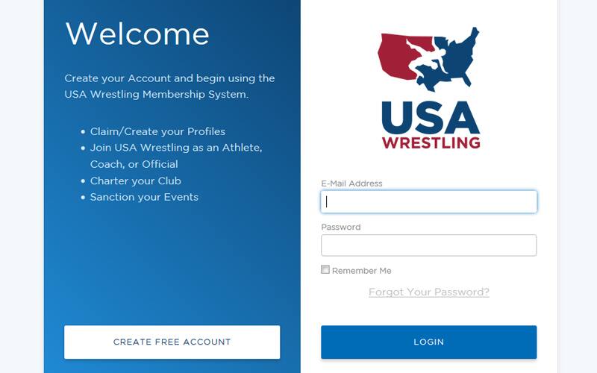Click the red "WRESTLING" logo text
Image resolution: width=597 pixels, height=373 pixels.
point(431,142)
